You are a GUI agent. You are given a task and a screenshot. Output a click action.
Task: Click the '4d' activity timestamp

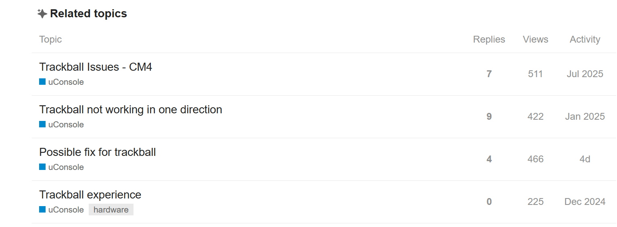tap(585, 159)
